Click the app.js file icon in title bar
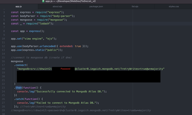Image resolution: width=192 pixels, height=115 pixels. pos(43,1)
